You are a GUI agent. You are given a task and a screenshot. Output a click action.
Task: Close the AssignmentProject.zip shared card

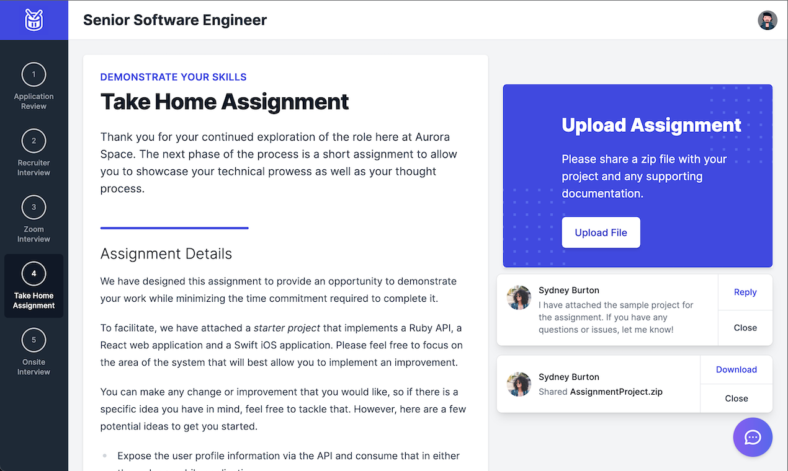(x=737, y=398)
